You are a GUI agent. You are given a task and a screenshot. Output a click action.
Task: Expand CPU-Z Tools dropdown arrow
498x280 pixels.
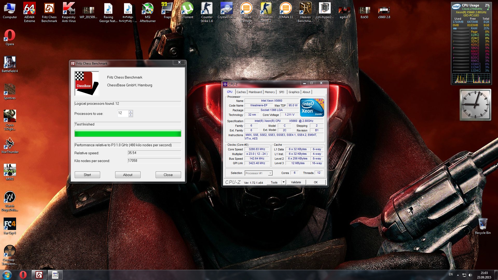pyautogui.click(x=283, y=182)
